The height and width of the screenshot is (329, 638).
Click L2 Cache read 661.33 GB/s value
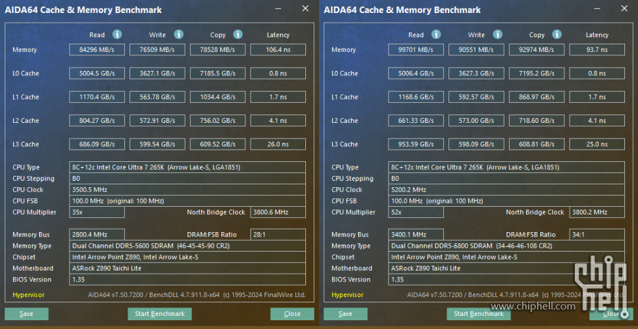(416, 120)
